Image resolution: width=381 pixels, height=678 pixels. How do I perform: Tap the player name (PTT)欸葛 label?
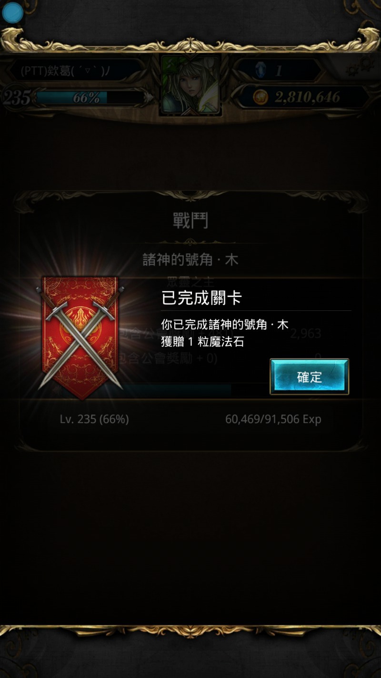[66, 71]
